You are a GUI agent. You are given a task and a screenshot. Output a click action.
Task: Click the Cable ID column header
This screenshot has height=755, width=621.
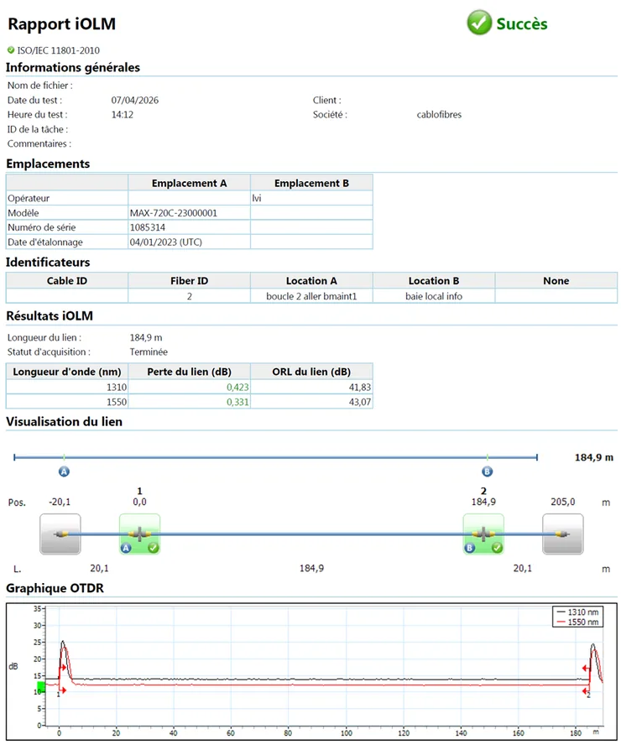coord(67,281)
